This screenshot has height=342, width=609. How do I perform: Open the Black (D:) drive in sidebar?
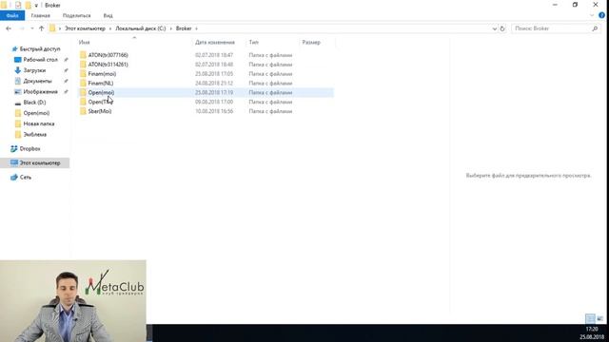(x=34, y=103)
